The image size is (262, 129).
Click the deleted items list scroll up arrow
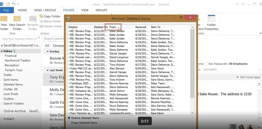point(192,27)
